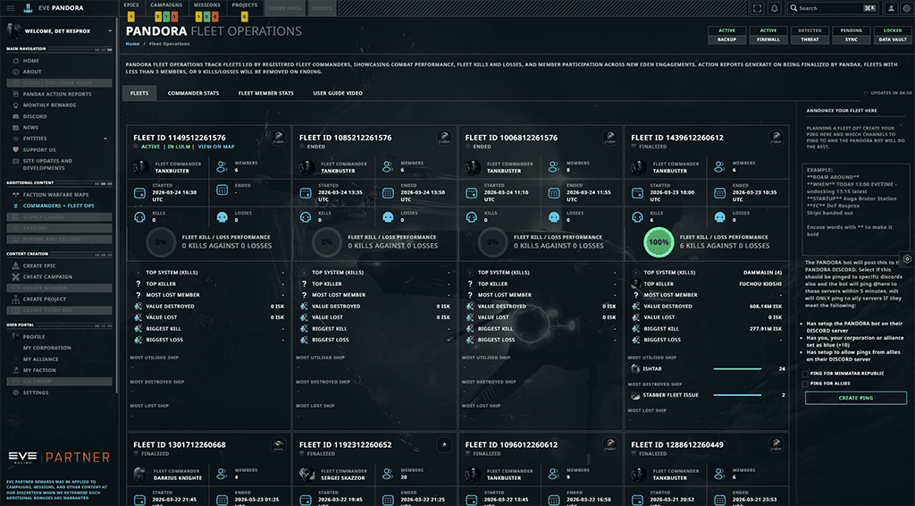915x506 pixels.
Task: Click the Create Epic icon
Action: tap(16, 266)
